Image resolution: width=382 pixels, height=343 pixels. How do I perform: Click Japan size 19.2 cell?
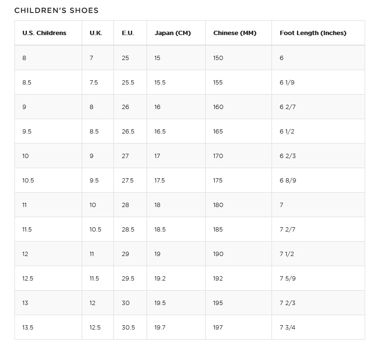tap(161, 279)
